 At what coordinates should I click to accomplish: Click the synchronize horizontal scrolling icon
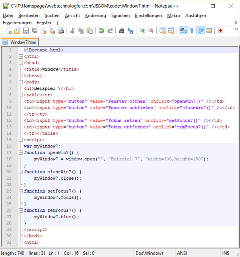171,31
